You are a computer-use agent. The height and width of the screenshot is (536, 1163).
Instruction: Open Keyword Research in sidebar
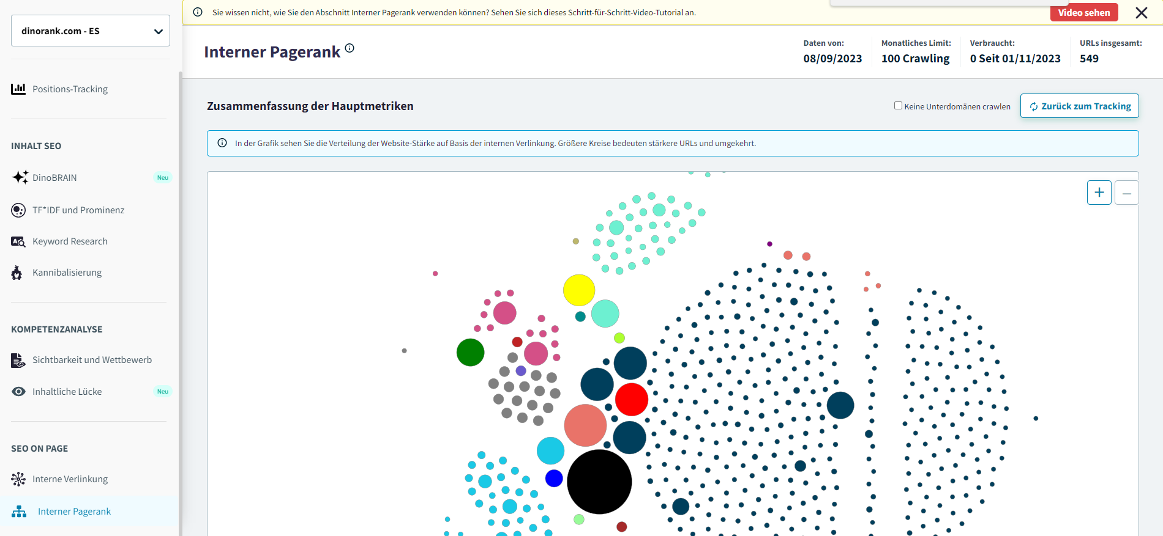70,241
